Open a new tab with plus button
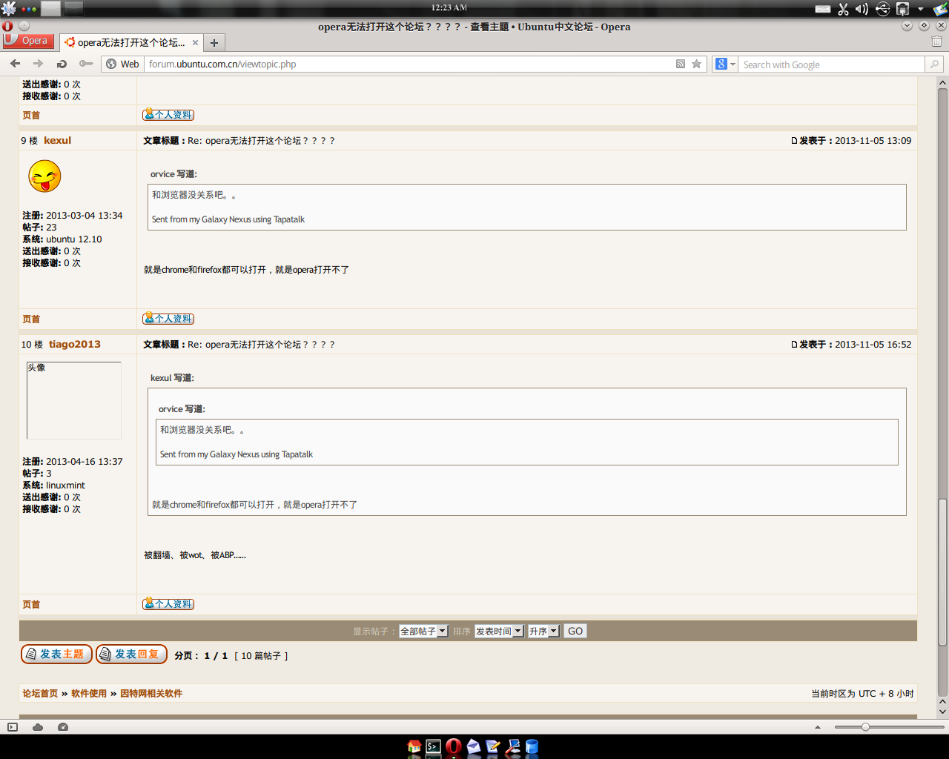Image resolution: width=949 pixels, height=759 pixels. pyautogui.click(x=214, y=43)
